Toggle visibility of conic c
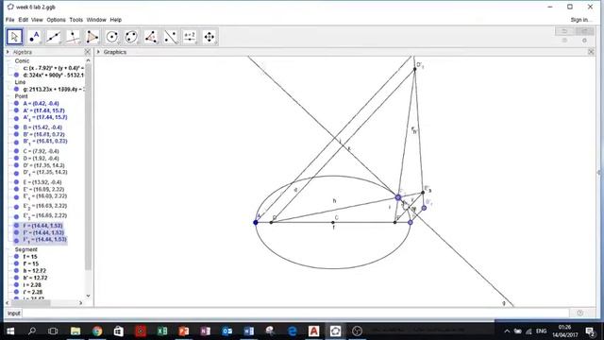This screenshot has width=604, height=340. pyautogui.click(x=17, y=68)
